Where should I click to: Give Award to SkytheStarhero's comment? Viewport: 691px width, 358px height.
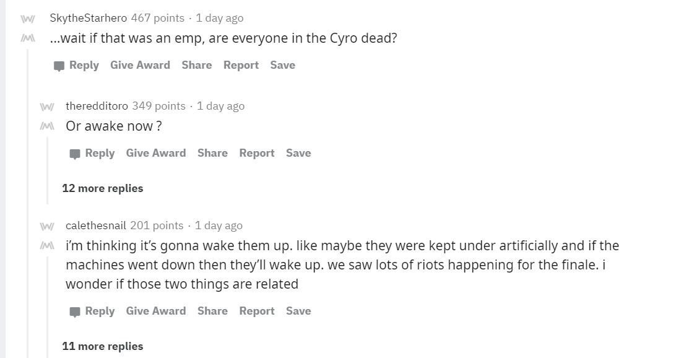tap(140, 65)
